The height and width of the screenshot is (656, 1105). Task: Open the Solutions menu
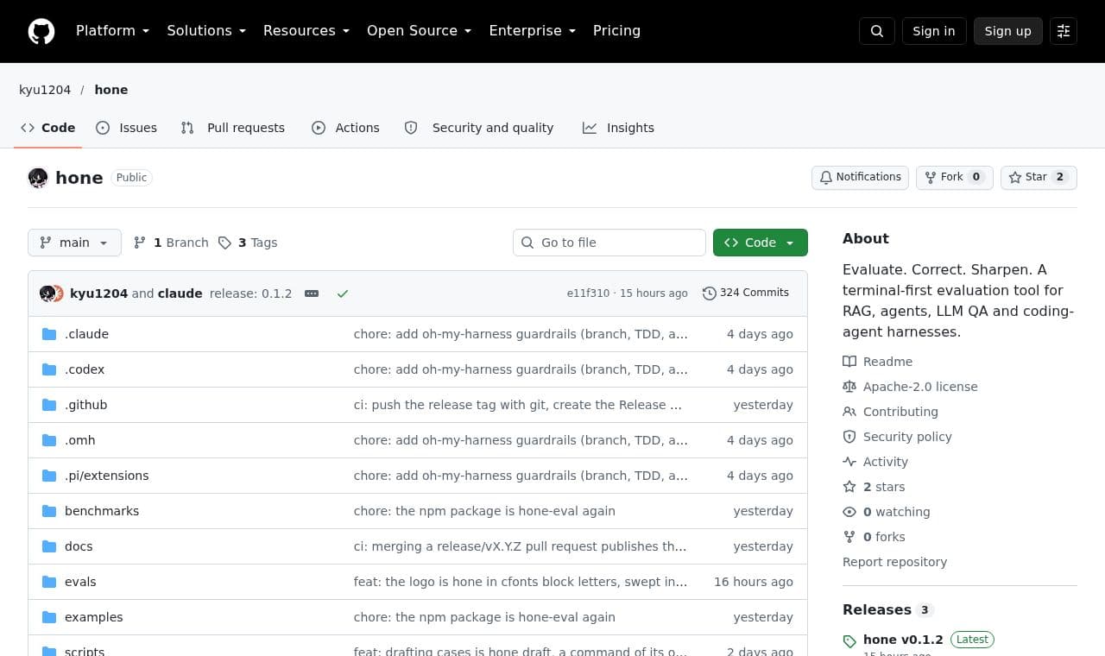pyautogui.click(x=206, y=31)
